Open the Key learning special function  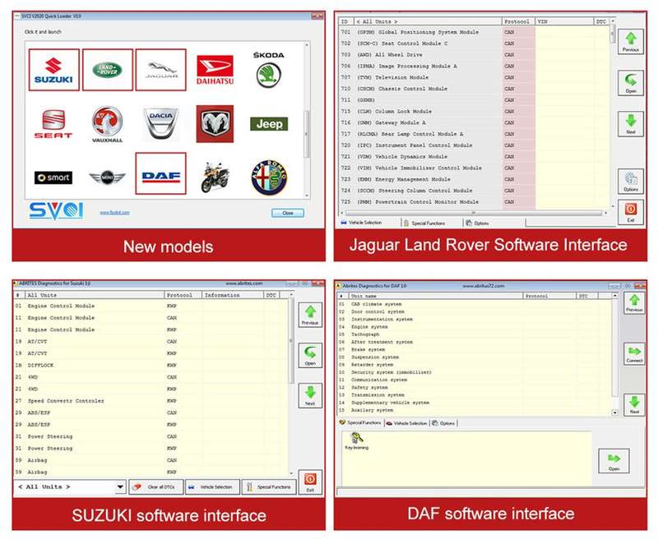coord(357,441)
